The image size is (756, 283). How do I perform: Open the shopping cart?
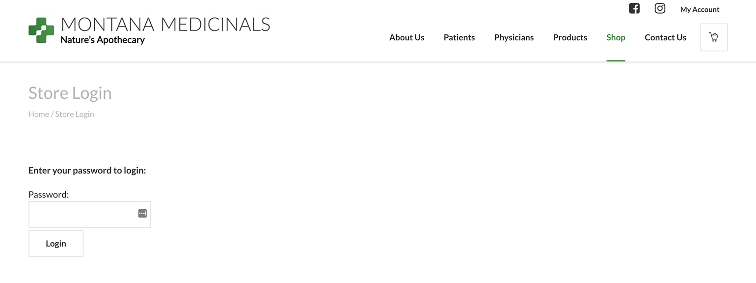click(x=713, y=37)
